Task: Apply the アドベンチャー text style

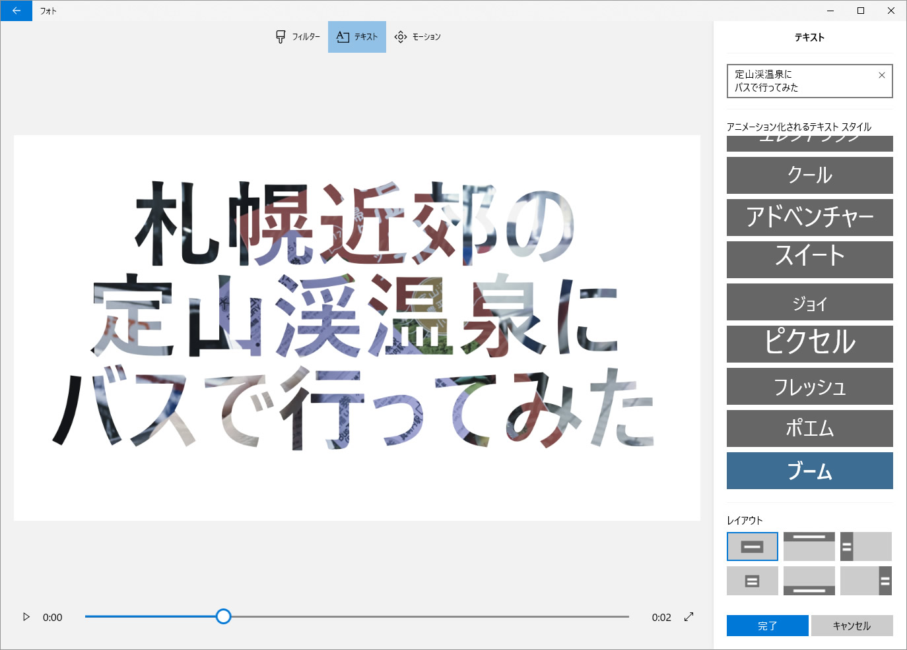Action: 809,218
